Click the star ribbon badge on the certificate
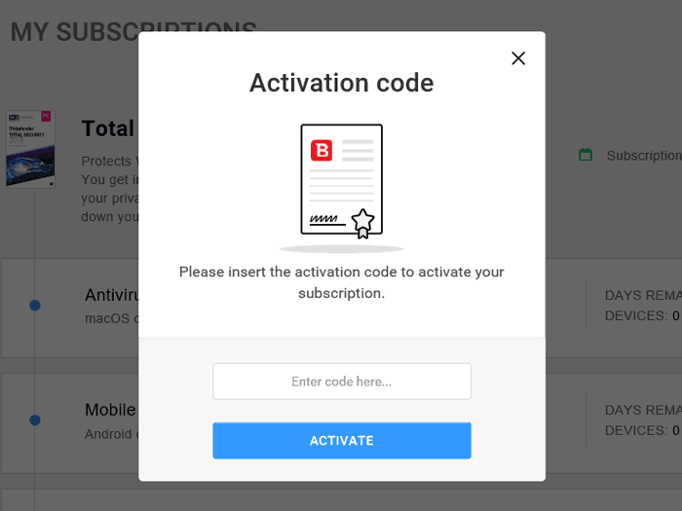The width and height of the screenshot is (682, 511). 362,223
